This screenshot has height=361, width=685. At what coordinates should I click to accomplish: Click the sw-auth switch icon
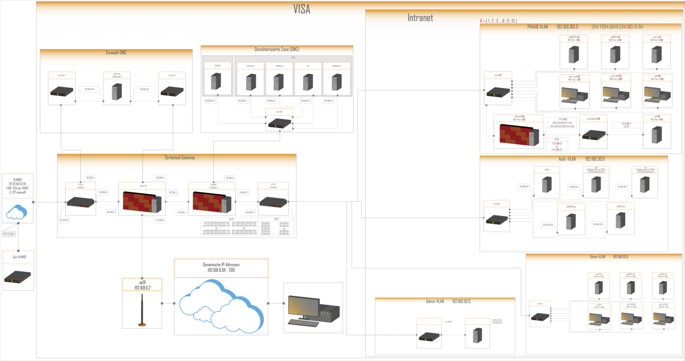coord(497,219)
